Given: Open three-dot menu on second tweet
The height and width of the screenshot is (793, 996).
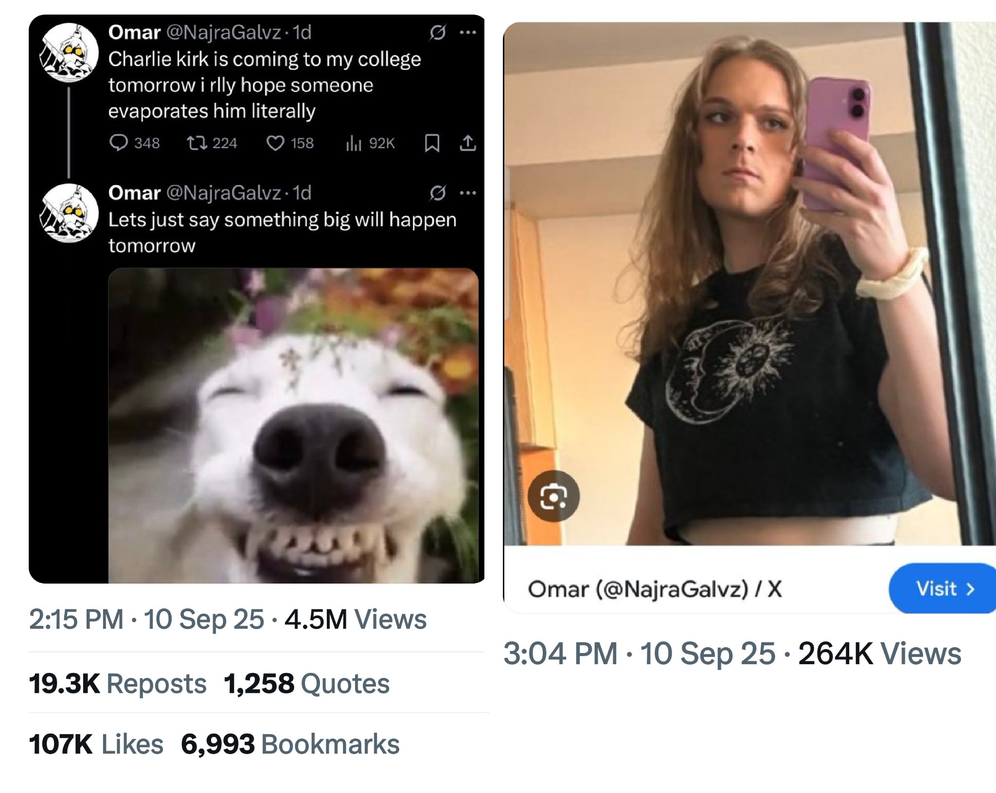Looking at the screenshot, I should pos(468,193).
